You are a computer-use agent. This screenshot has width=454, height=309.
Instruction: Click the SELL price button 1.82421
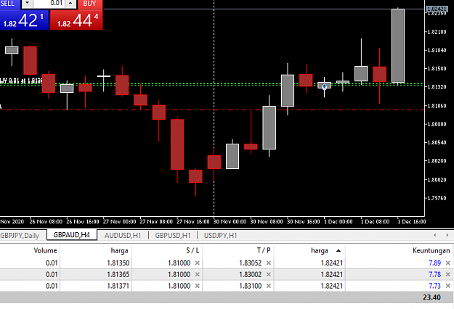(x=24, y=20)
